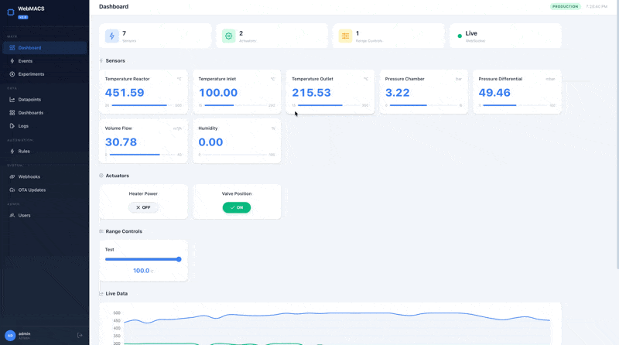Open the Temperature Inlet sensor card
This screenshot has width=619, height=345.
[x=237, y=92]
